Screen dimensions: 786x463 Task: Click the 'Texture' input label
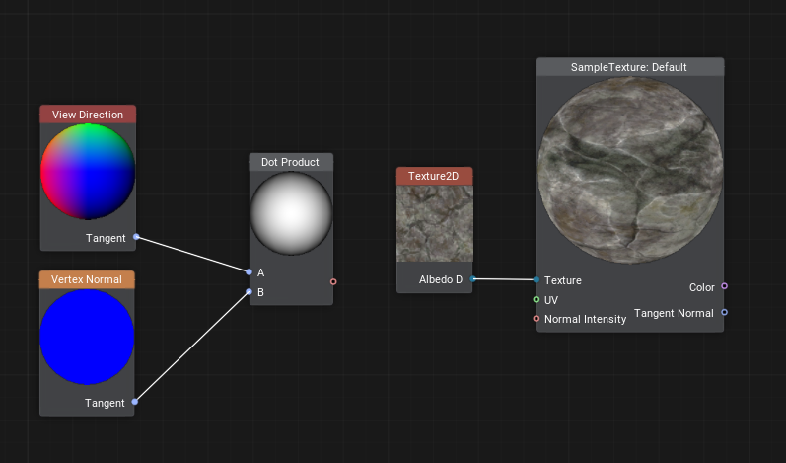tap(563, 280)
